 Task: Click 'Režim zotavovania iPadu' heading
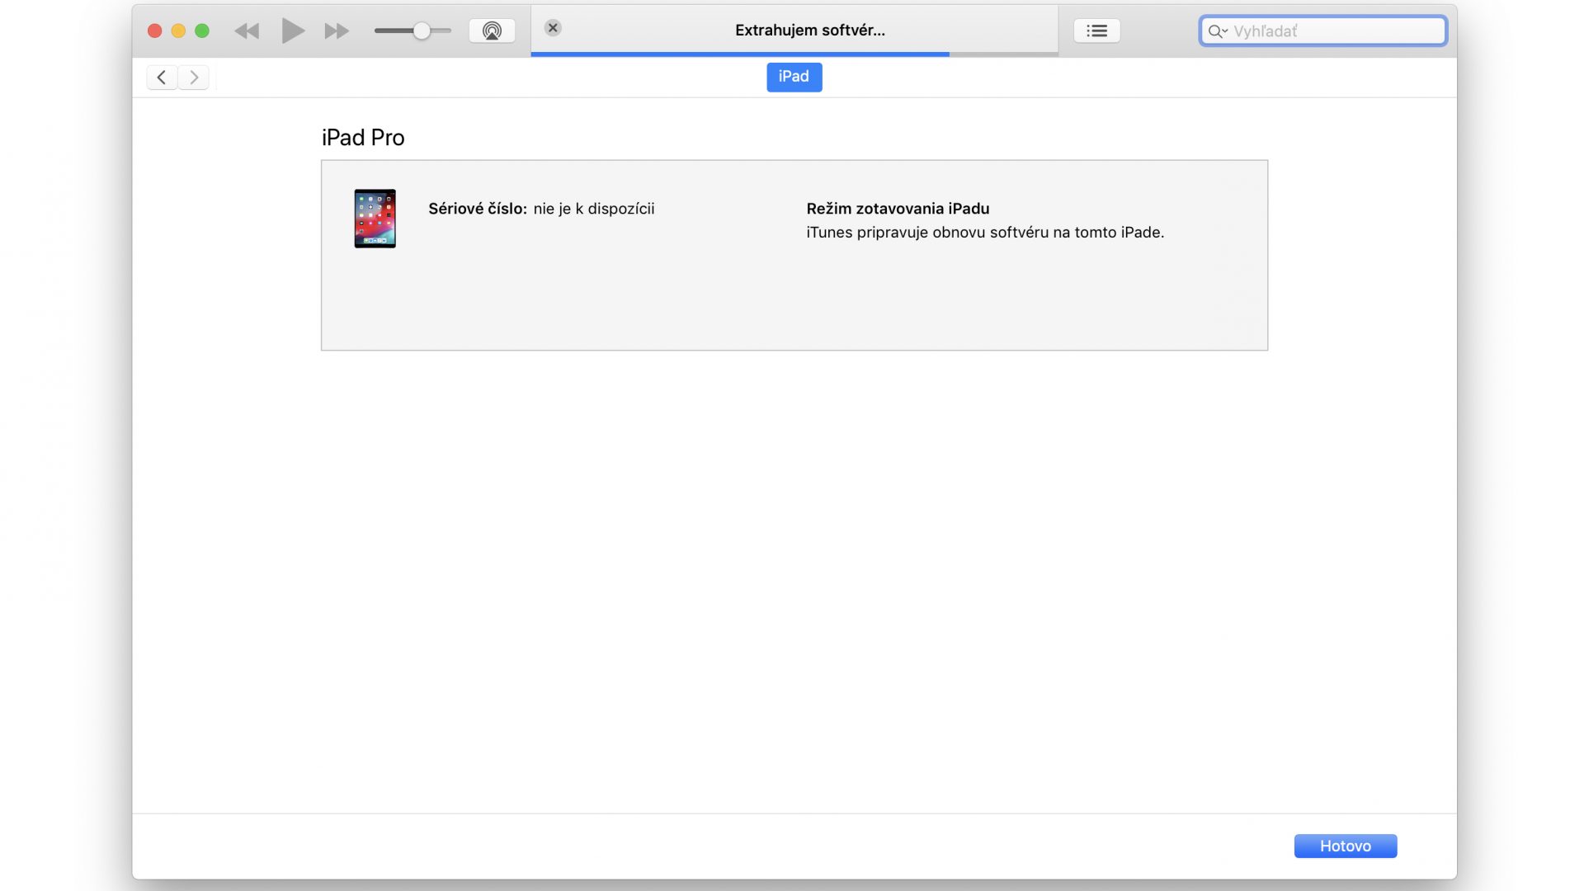click(x=898, y=209)
